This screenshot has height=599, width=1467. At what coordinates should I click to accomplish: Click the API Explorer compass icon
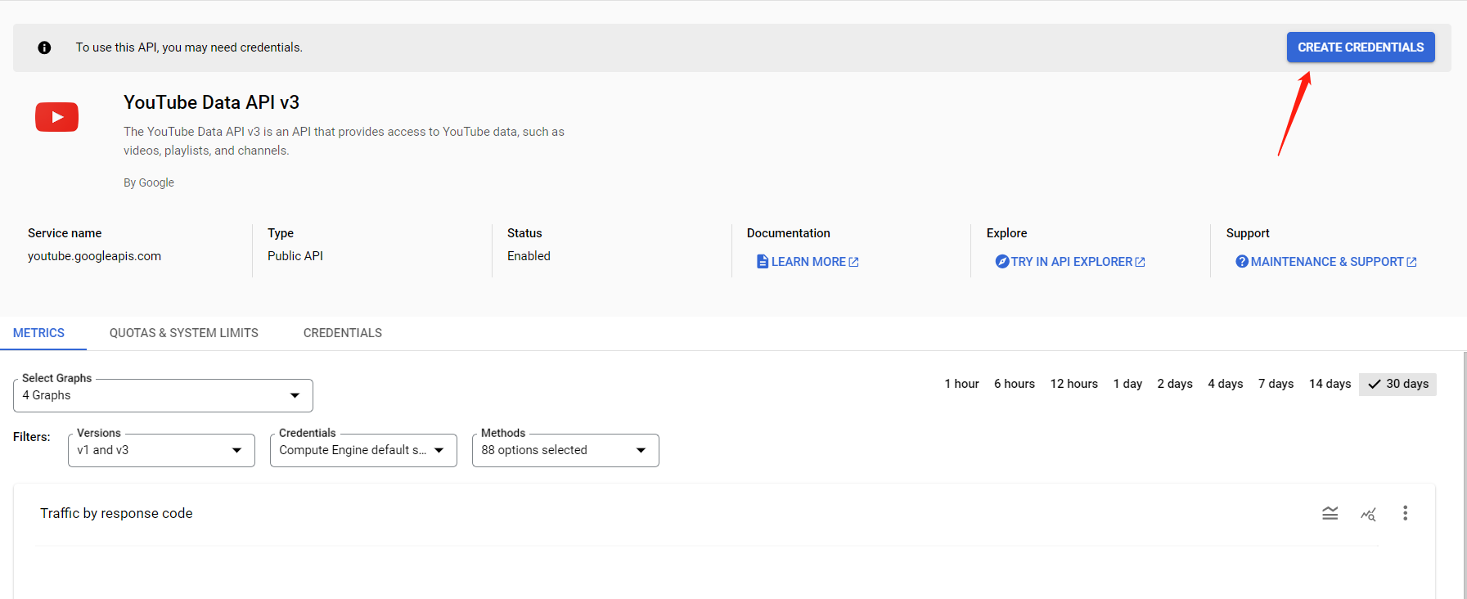point(1001,262)
